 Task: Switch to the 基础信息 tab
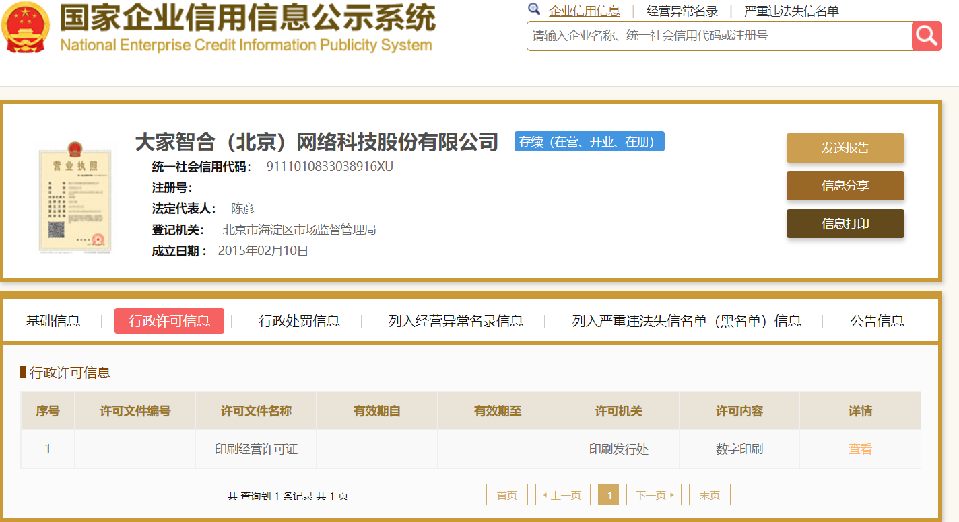53,321
